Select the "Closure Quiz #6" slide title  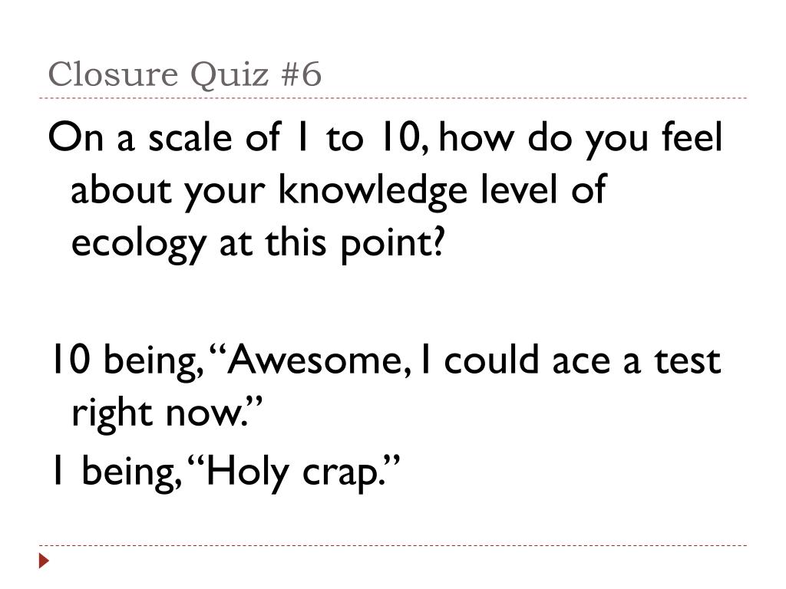click(x=184, y=74)
